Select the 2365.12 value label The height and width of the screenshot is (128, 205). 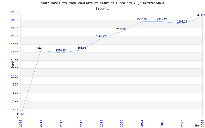coord(162,19)
